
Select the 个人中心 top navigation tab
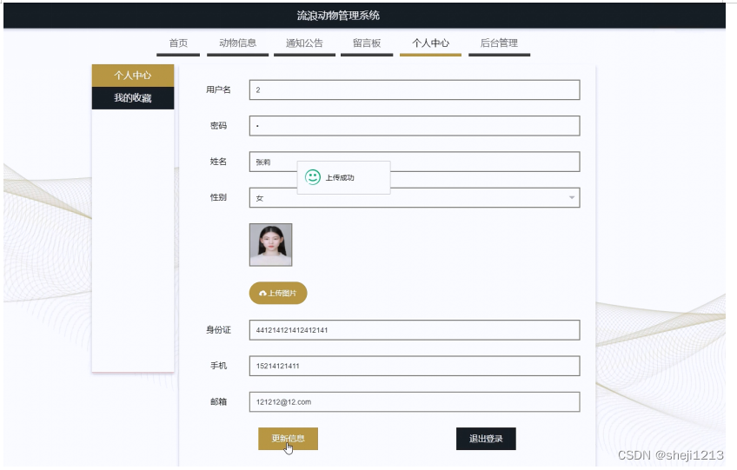pos(430,43)
